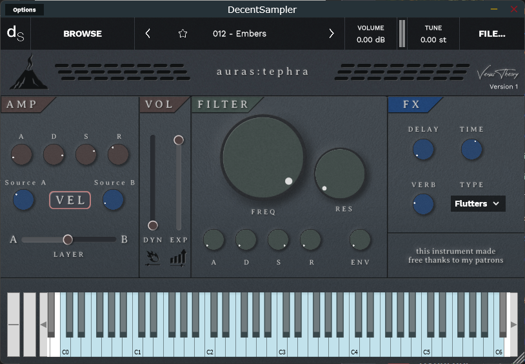
Task: Play the C0 key on keyboard
Action: click(x=65, y=347)
